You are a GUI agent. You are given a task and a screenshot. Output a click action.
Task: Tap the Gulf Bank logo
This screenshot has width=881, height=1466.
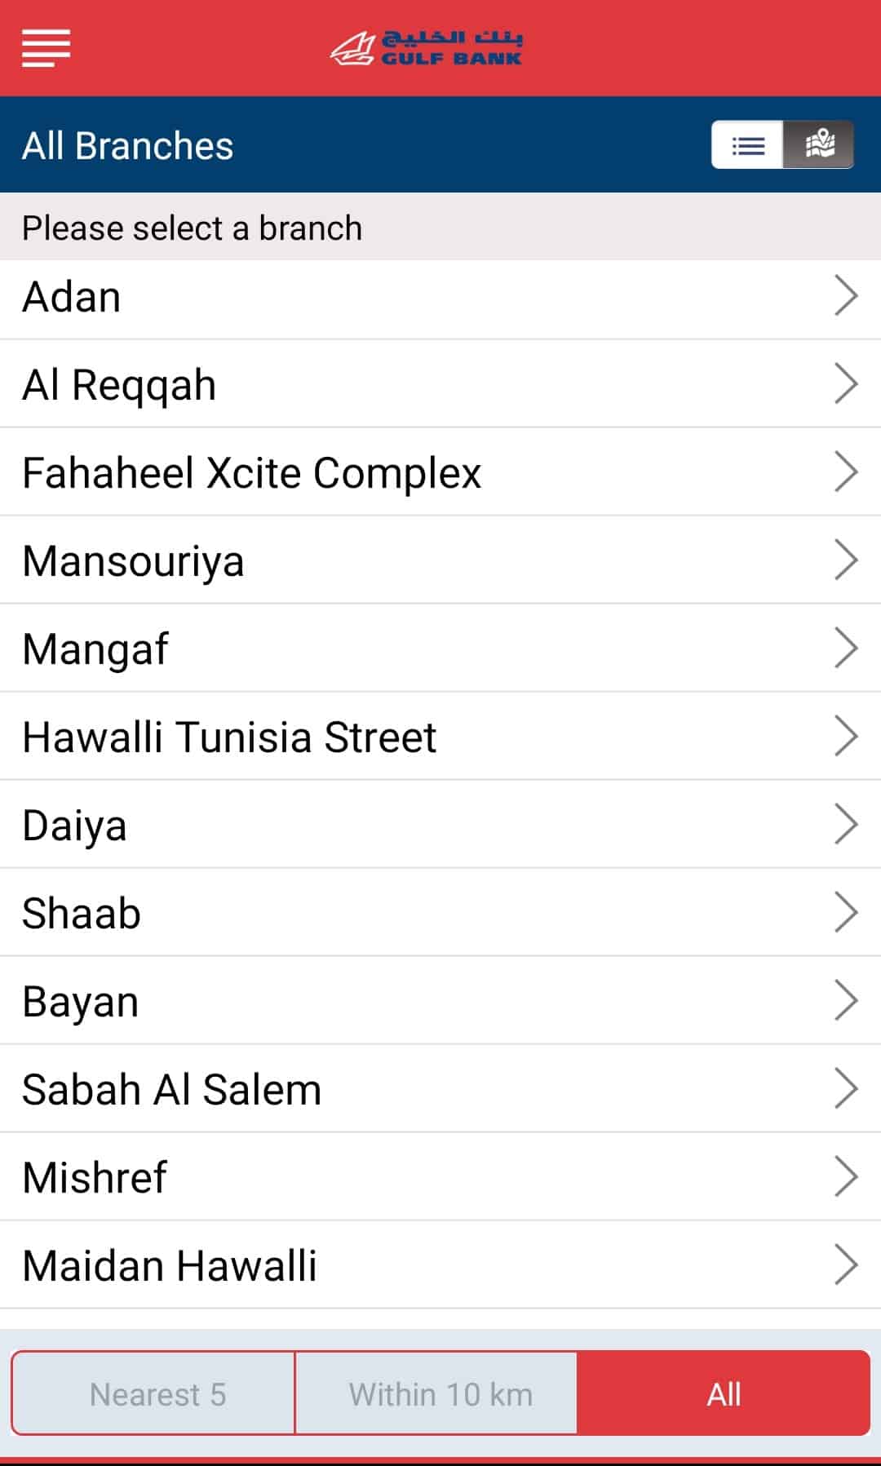coord(427,48)
